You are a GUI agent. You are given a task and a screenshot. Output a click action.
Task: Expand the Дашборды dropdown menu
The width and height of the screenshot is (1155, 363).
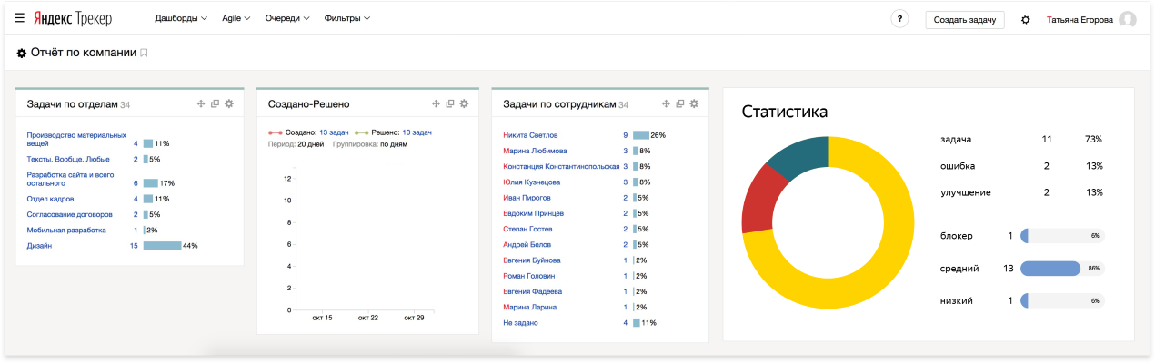[181, 19]
